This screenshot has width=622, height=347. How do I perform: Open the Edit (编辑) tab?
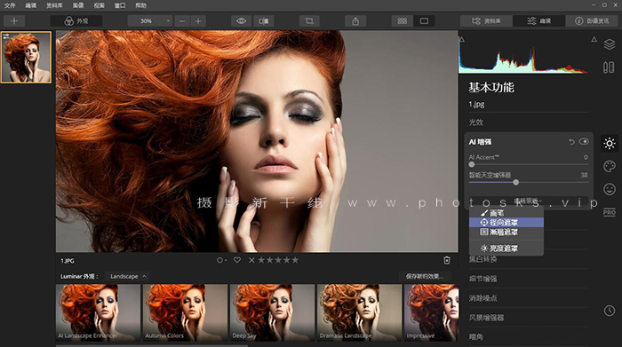[x=538, y=21]
